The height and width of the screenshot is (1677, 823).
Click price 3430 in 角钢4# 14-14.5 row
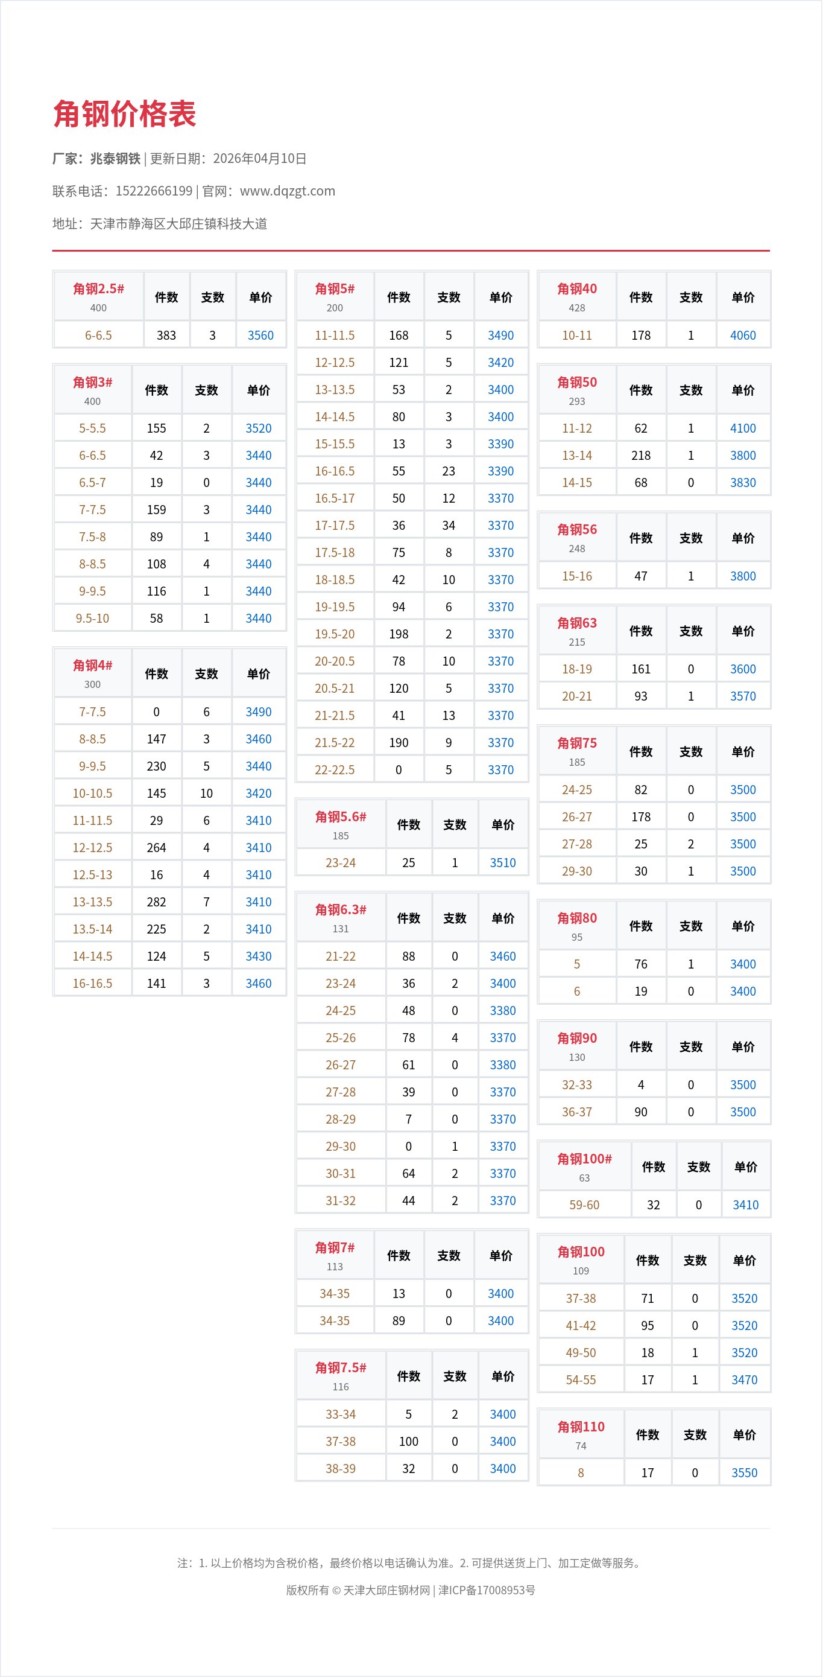(x=258, y=956)
